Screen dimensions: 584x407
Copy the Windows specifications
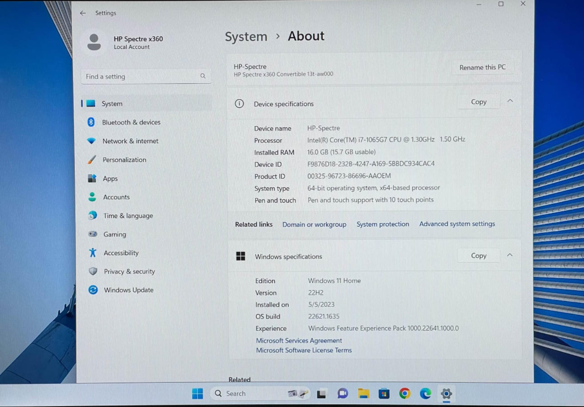pos(479,256)
